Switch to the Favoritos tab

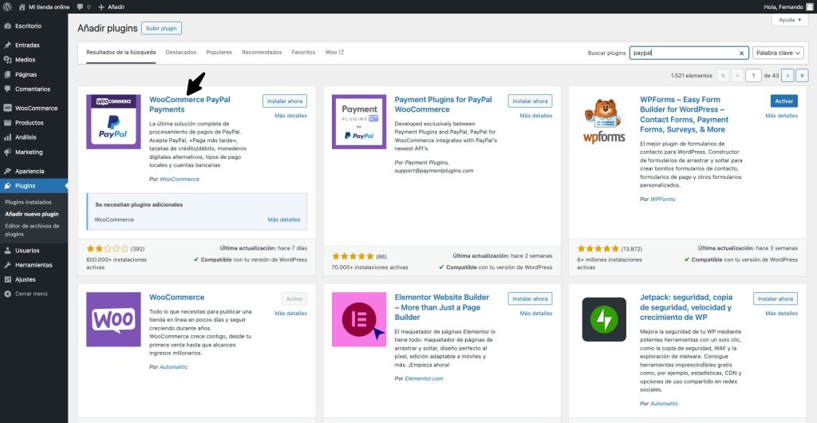pos(303,53)
